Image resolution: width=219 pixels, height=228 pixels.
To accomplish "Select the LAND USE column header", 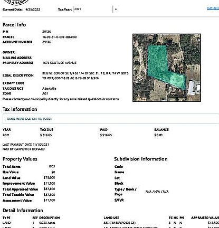I will coord(111,218).
